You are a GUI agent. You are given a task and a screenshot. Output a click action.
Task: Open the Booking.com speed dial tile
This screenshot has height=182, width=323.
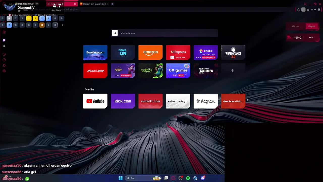[95, 53]
